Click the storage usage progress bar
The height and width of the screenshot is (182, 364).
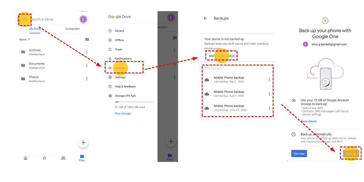click(134, 102)
